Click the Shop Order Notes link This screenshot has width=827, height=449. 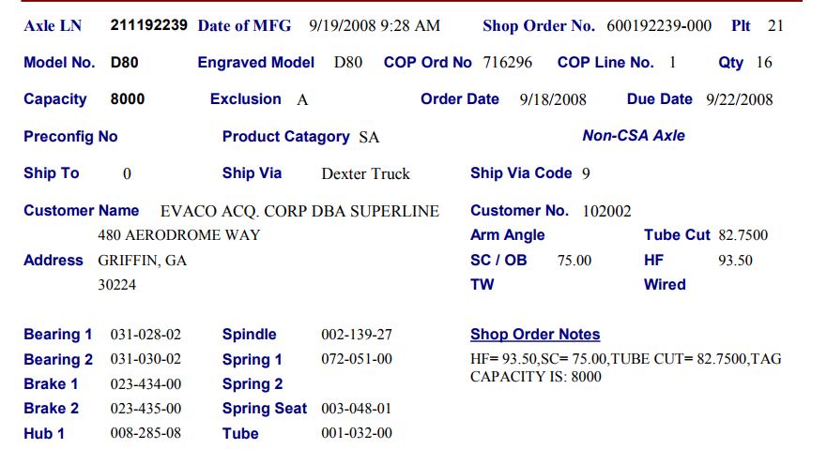coord(535,335)
